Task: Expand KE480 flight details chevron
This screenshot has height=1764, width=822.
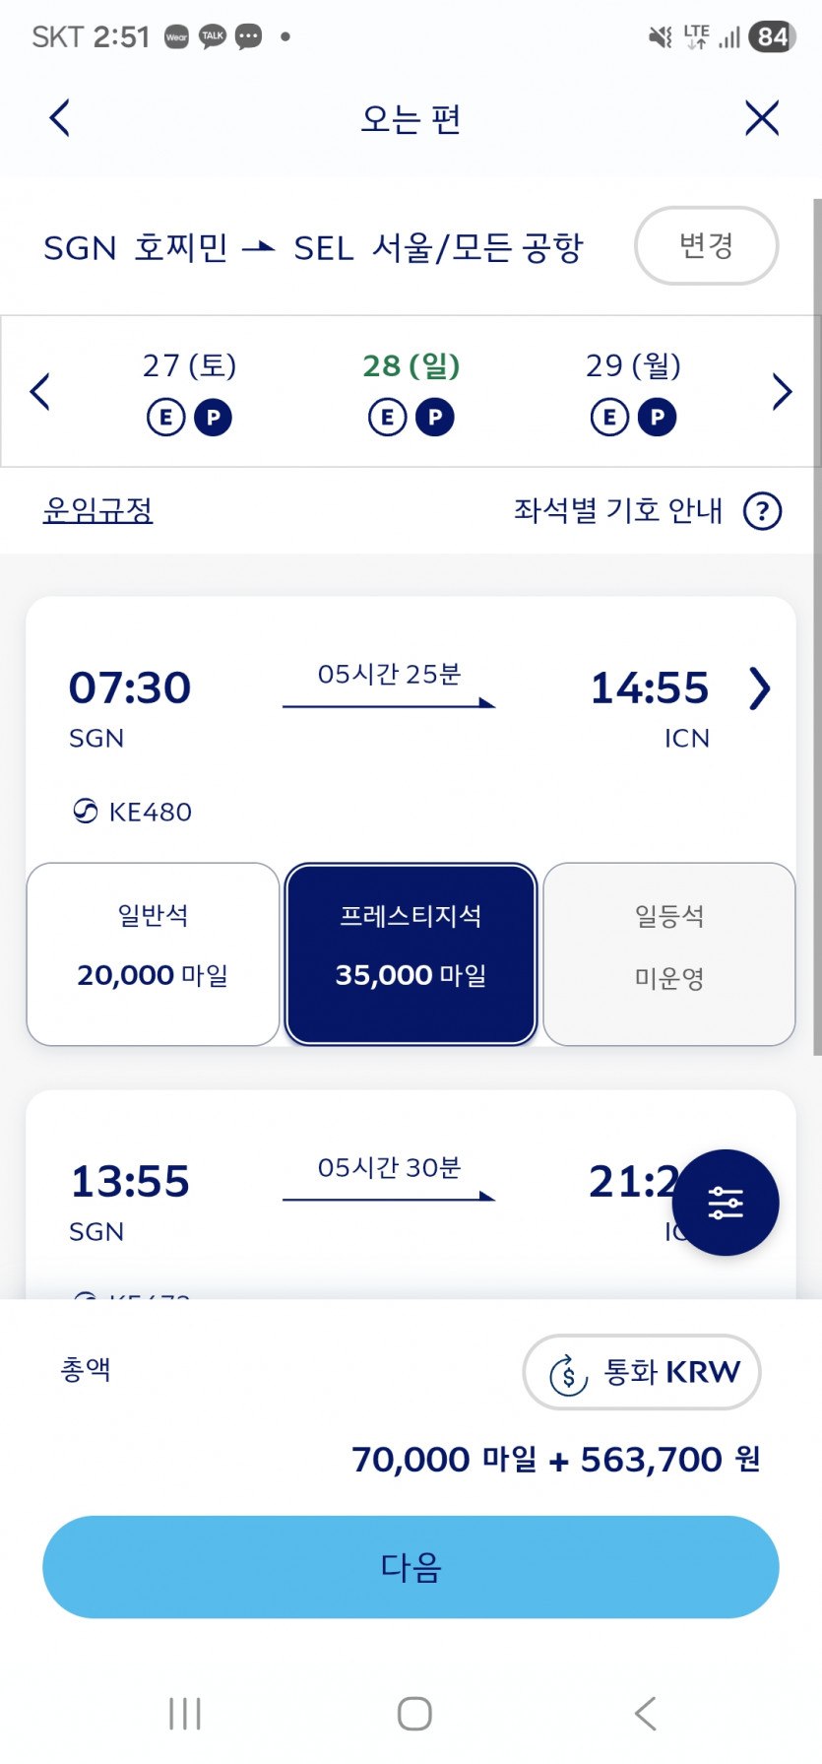Action: 759,688
